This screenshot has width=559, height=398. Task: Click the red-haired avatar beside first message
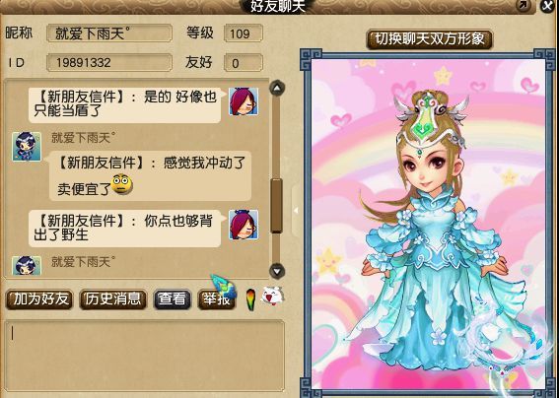pos(244,101)
